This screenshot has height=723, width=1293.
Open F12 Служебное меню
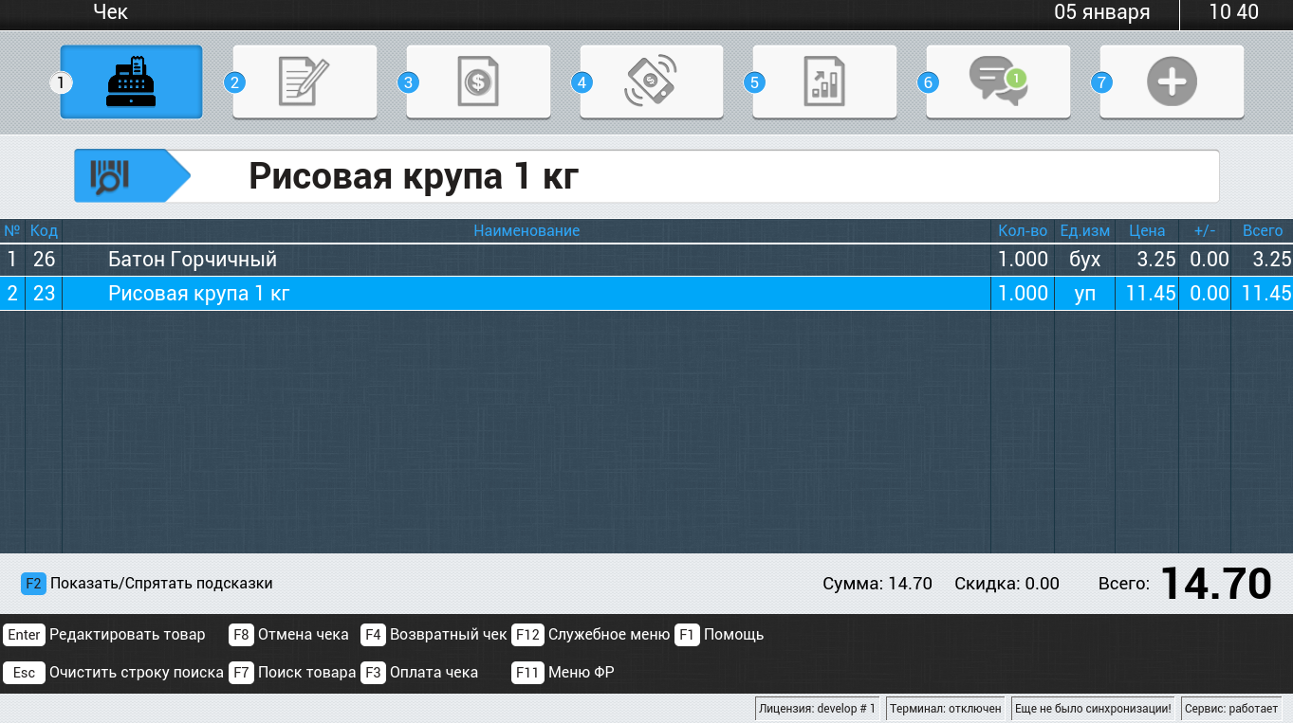591,635
